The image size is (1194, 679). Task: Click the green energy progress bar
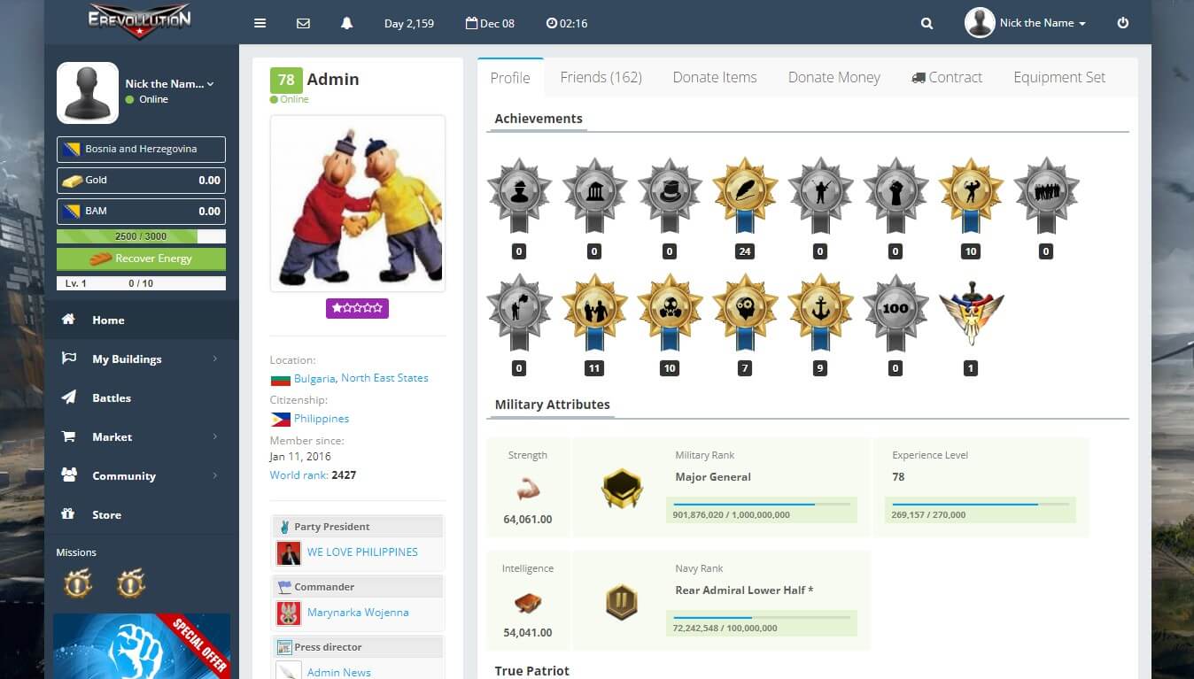pyautogui.click(x=141, y=236)
